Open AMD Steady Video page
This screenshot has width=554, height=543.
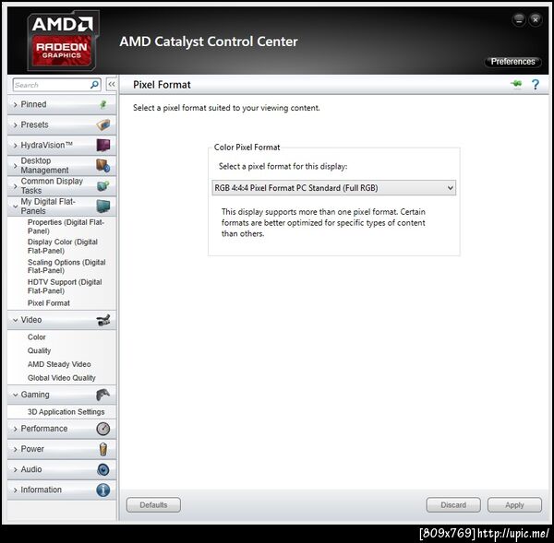[59, 364]
